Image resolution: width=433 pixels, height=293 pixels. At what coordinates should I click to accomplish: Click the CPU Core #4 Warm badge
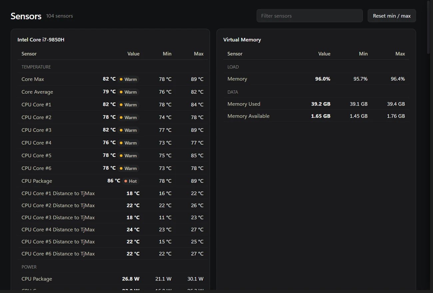click(x=128, y=143)
